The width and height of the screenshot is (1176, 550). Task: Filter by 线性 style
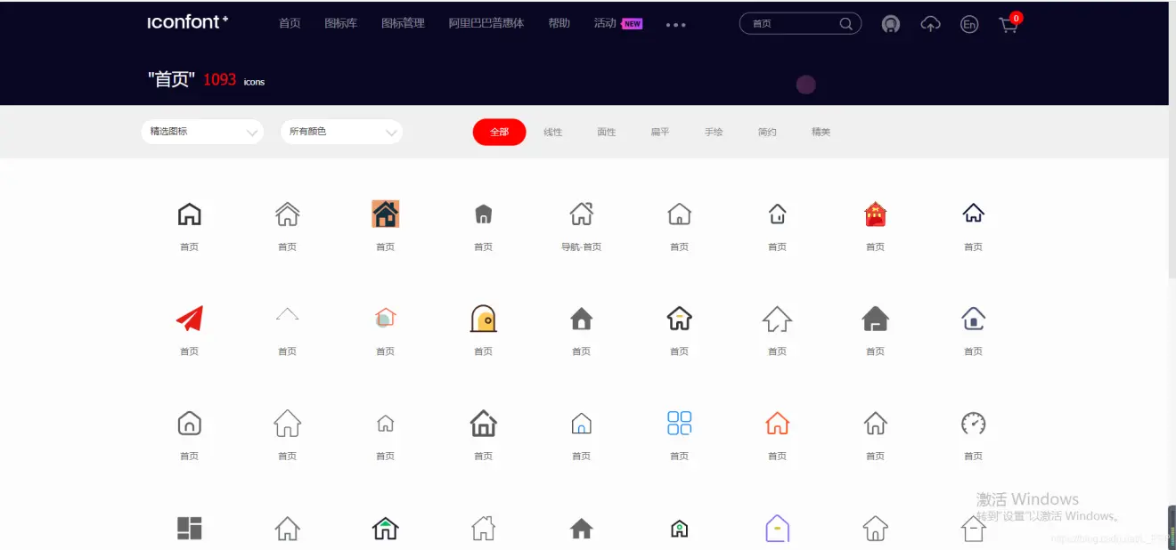(552, 132)
